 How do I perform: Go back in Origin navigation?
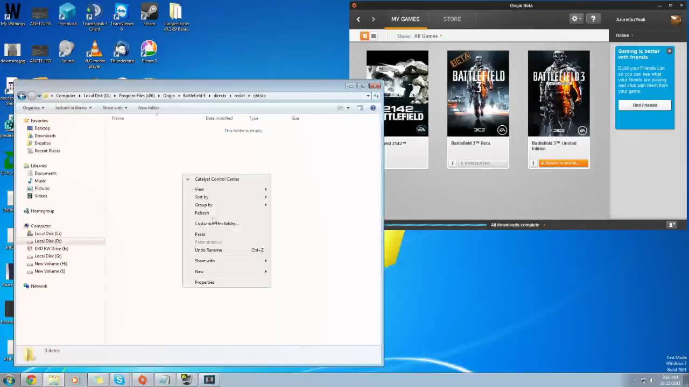(x=358, y=19)
